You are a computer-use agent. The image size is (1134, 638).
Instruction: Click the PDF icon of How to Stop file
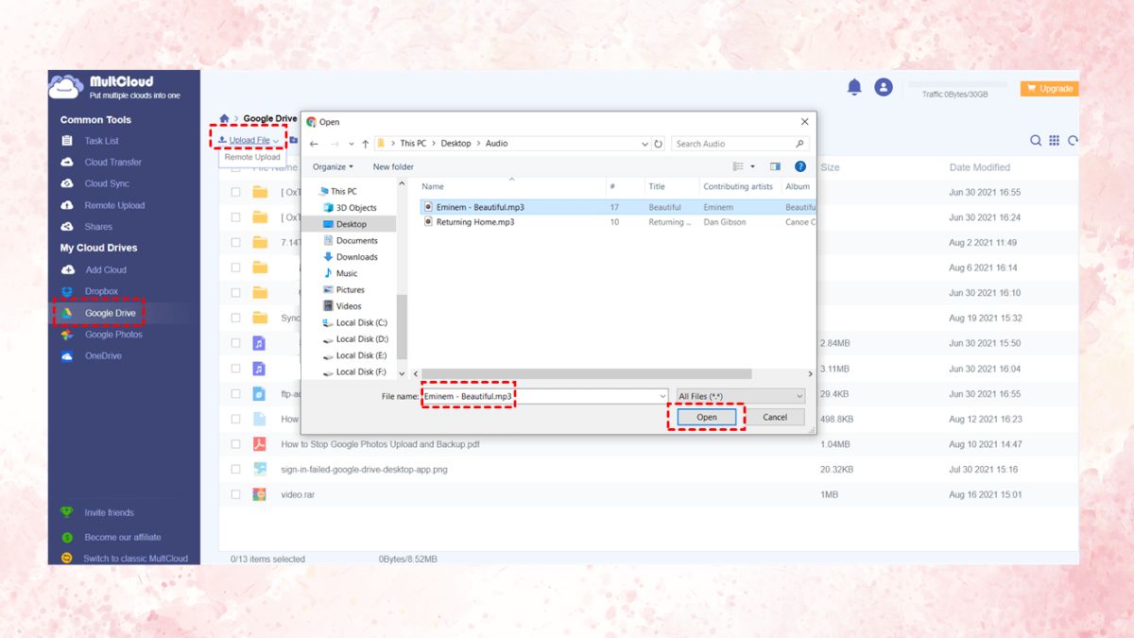click(260, 444)
